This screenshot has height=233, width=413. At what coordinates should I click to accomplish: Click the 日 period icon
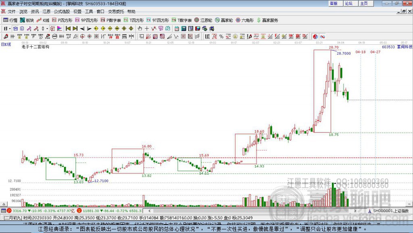(x=5, y=29)
